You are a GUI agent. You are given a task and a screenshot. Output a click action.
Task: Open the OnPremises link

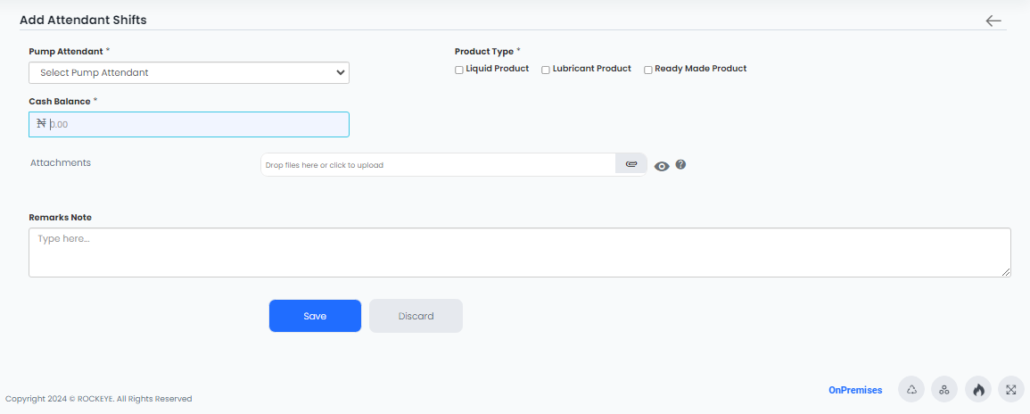tap(855, 390)
